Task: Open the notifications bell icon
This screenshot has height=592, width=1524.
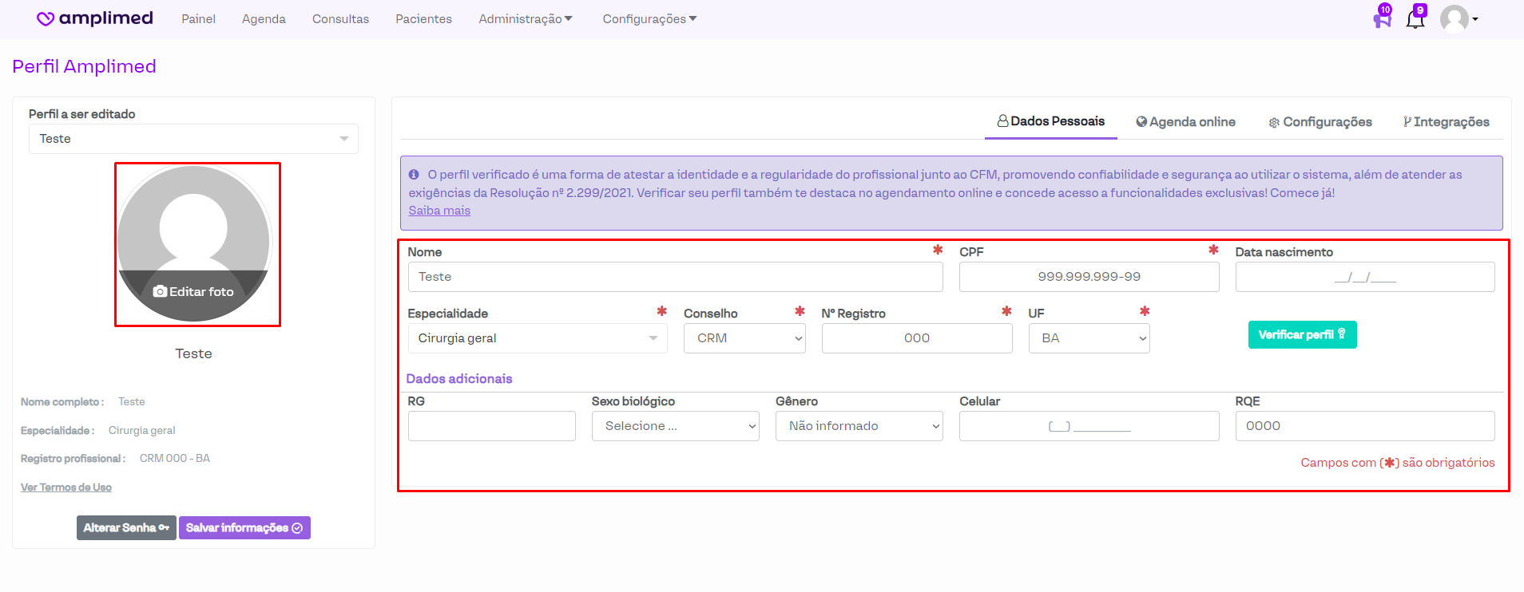Action: 1415,19
